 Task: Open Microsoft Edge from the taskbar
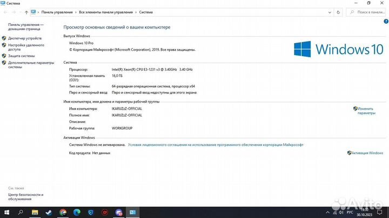77,212
